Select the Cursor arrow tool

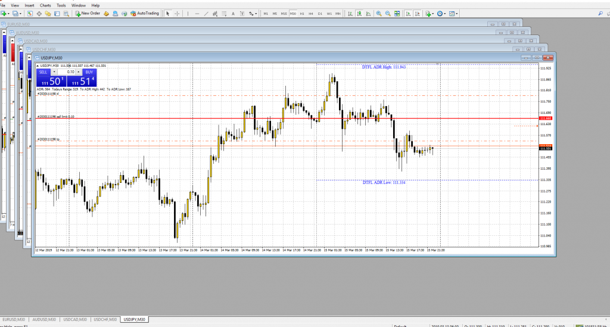point(167,14)
